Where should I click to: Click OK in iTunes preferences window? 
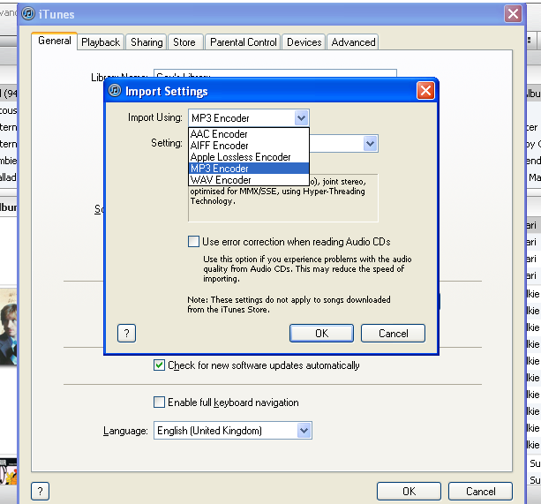409,491
